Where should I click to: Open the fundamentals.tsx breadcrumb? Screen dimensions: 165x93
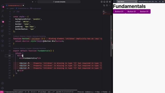(22, 9)
